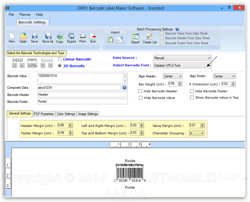
Task: Open the Image Settings tab
Action: [x=88, y=114]
